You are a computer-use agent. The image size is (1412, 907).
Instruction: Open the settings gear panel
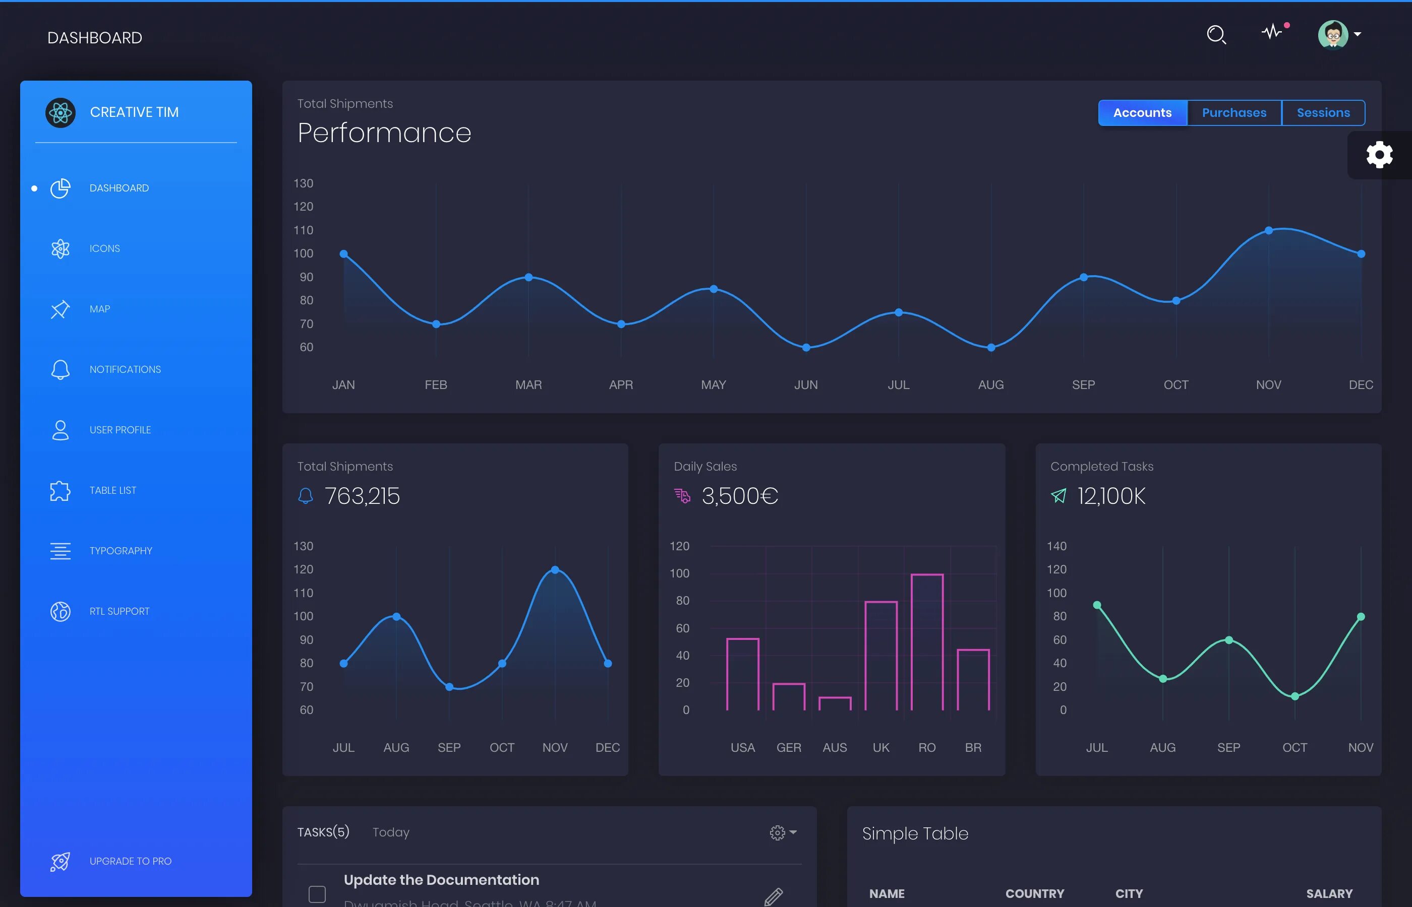(1379, 155)
